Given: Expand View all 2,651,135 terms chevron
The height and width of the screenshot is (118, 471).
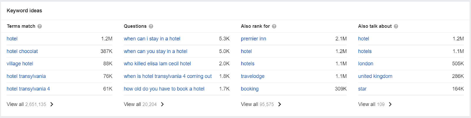Looking at the screenshot, I should [52, 104].
